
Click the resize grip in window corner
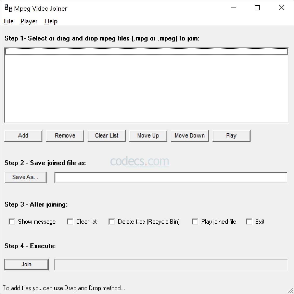pyautogui.click(x=291, y=290)
